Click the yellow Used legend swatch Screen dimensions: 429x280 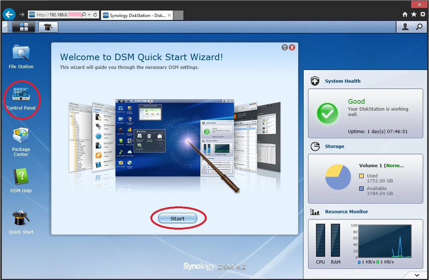pos(361,176)
